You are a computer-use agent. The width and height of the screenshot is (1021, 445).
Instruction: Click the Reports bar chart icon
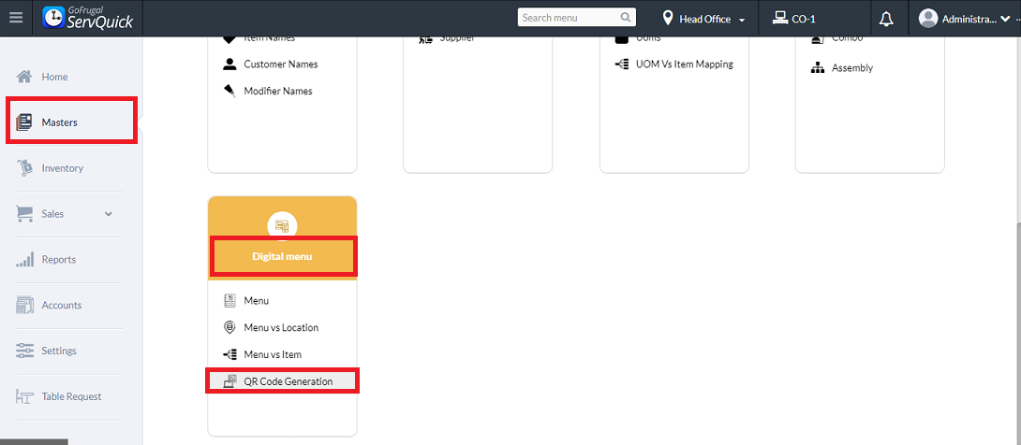coord(24,260)
